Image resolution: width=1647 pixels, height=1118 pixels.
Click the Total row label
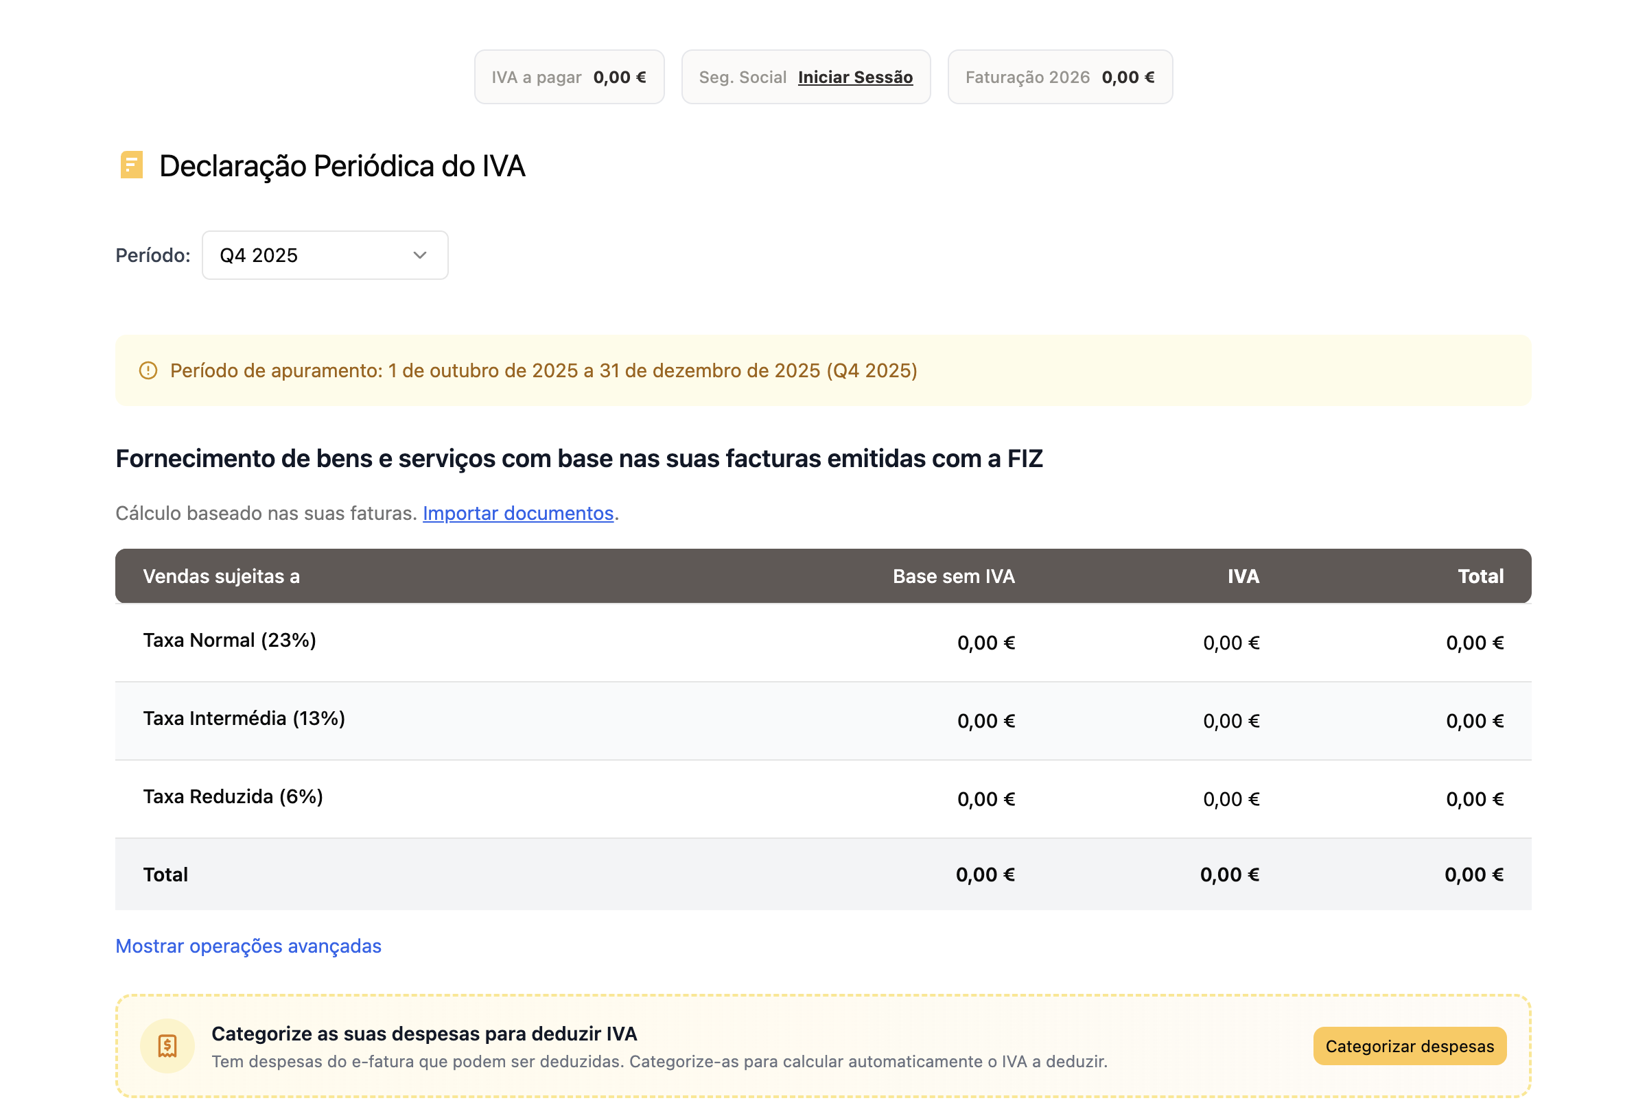coord(165,875)
